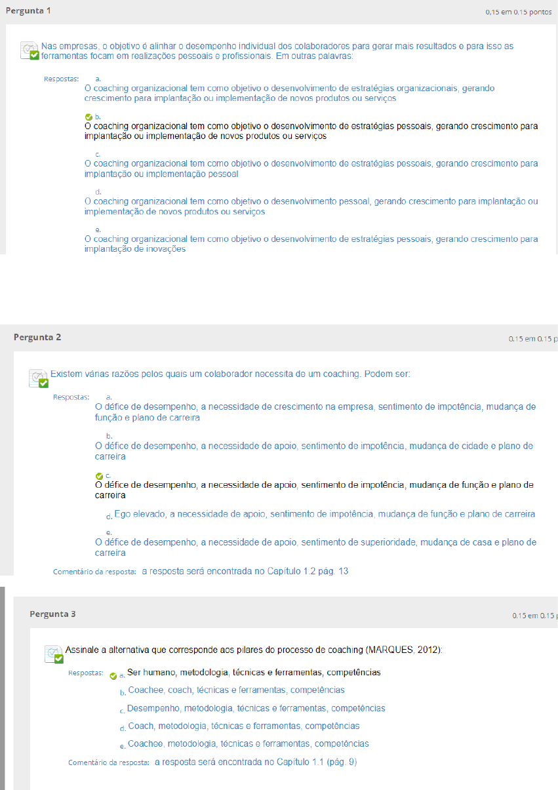Click Pergunta 3 answer starting 'Desempenho, metodologia'
Screen dimensions: 558x790
click(x=256, y=708)
